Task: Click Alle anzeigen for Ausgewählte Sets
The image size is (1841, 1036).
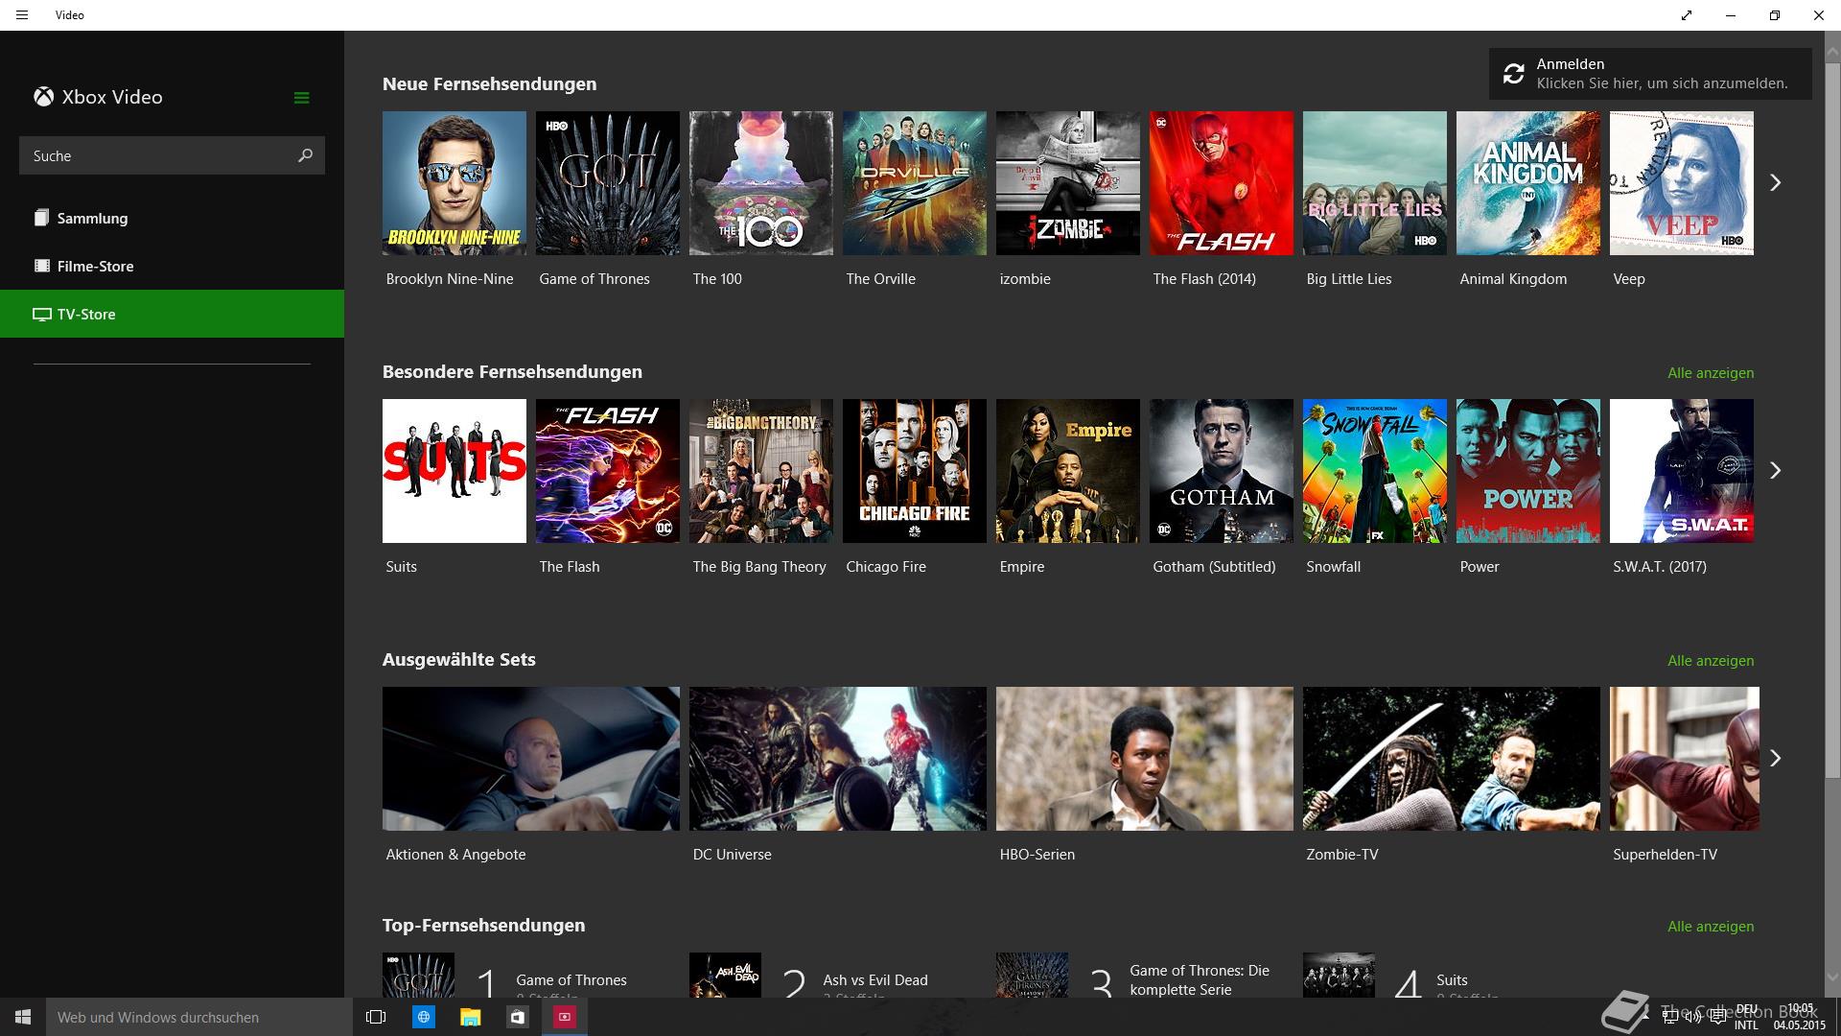Action: [x=1711, y=660]
